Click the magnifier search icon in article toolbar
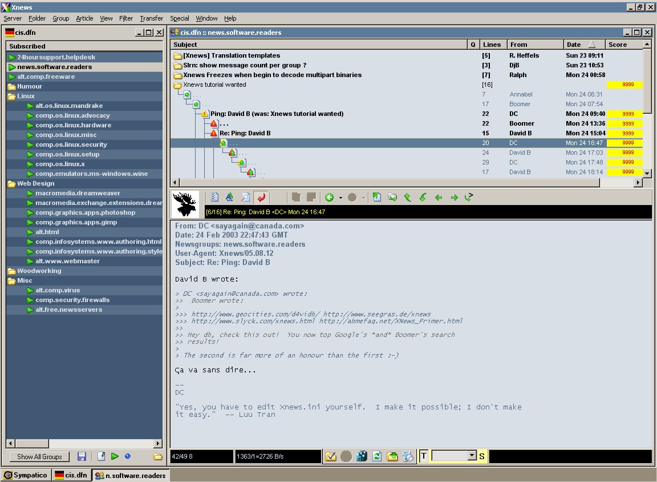Viewport: 657px width, 482px height. pos(245,198)
